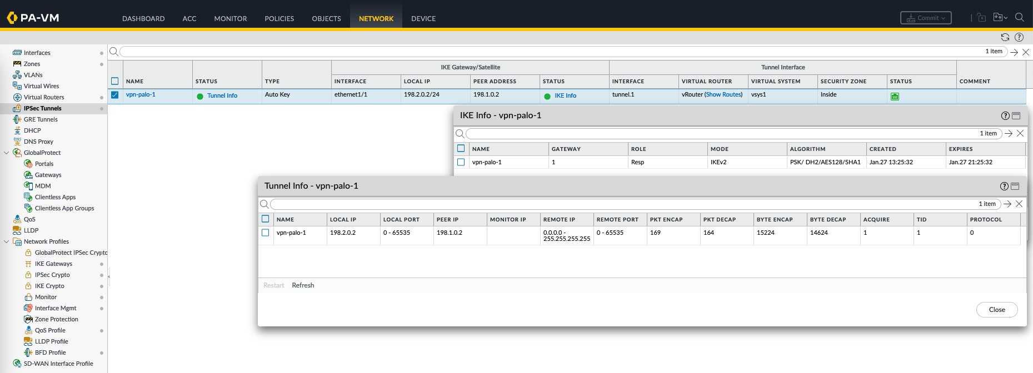Open help in the IKE Info dialog

coord(1005,116)
